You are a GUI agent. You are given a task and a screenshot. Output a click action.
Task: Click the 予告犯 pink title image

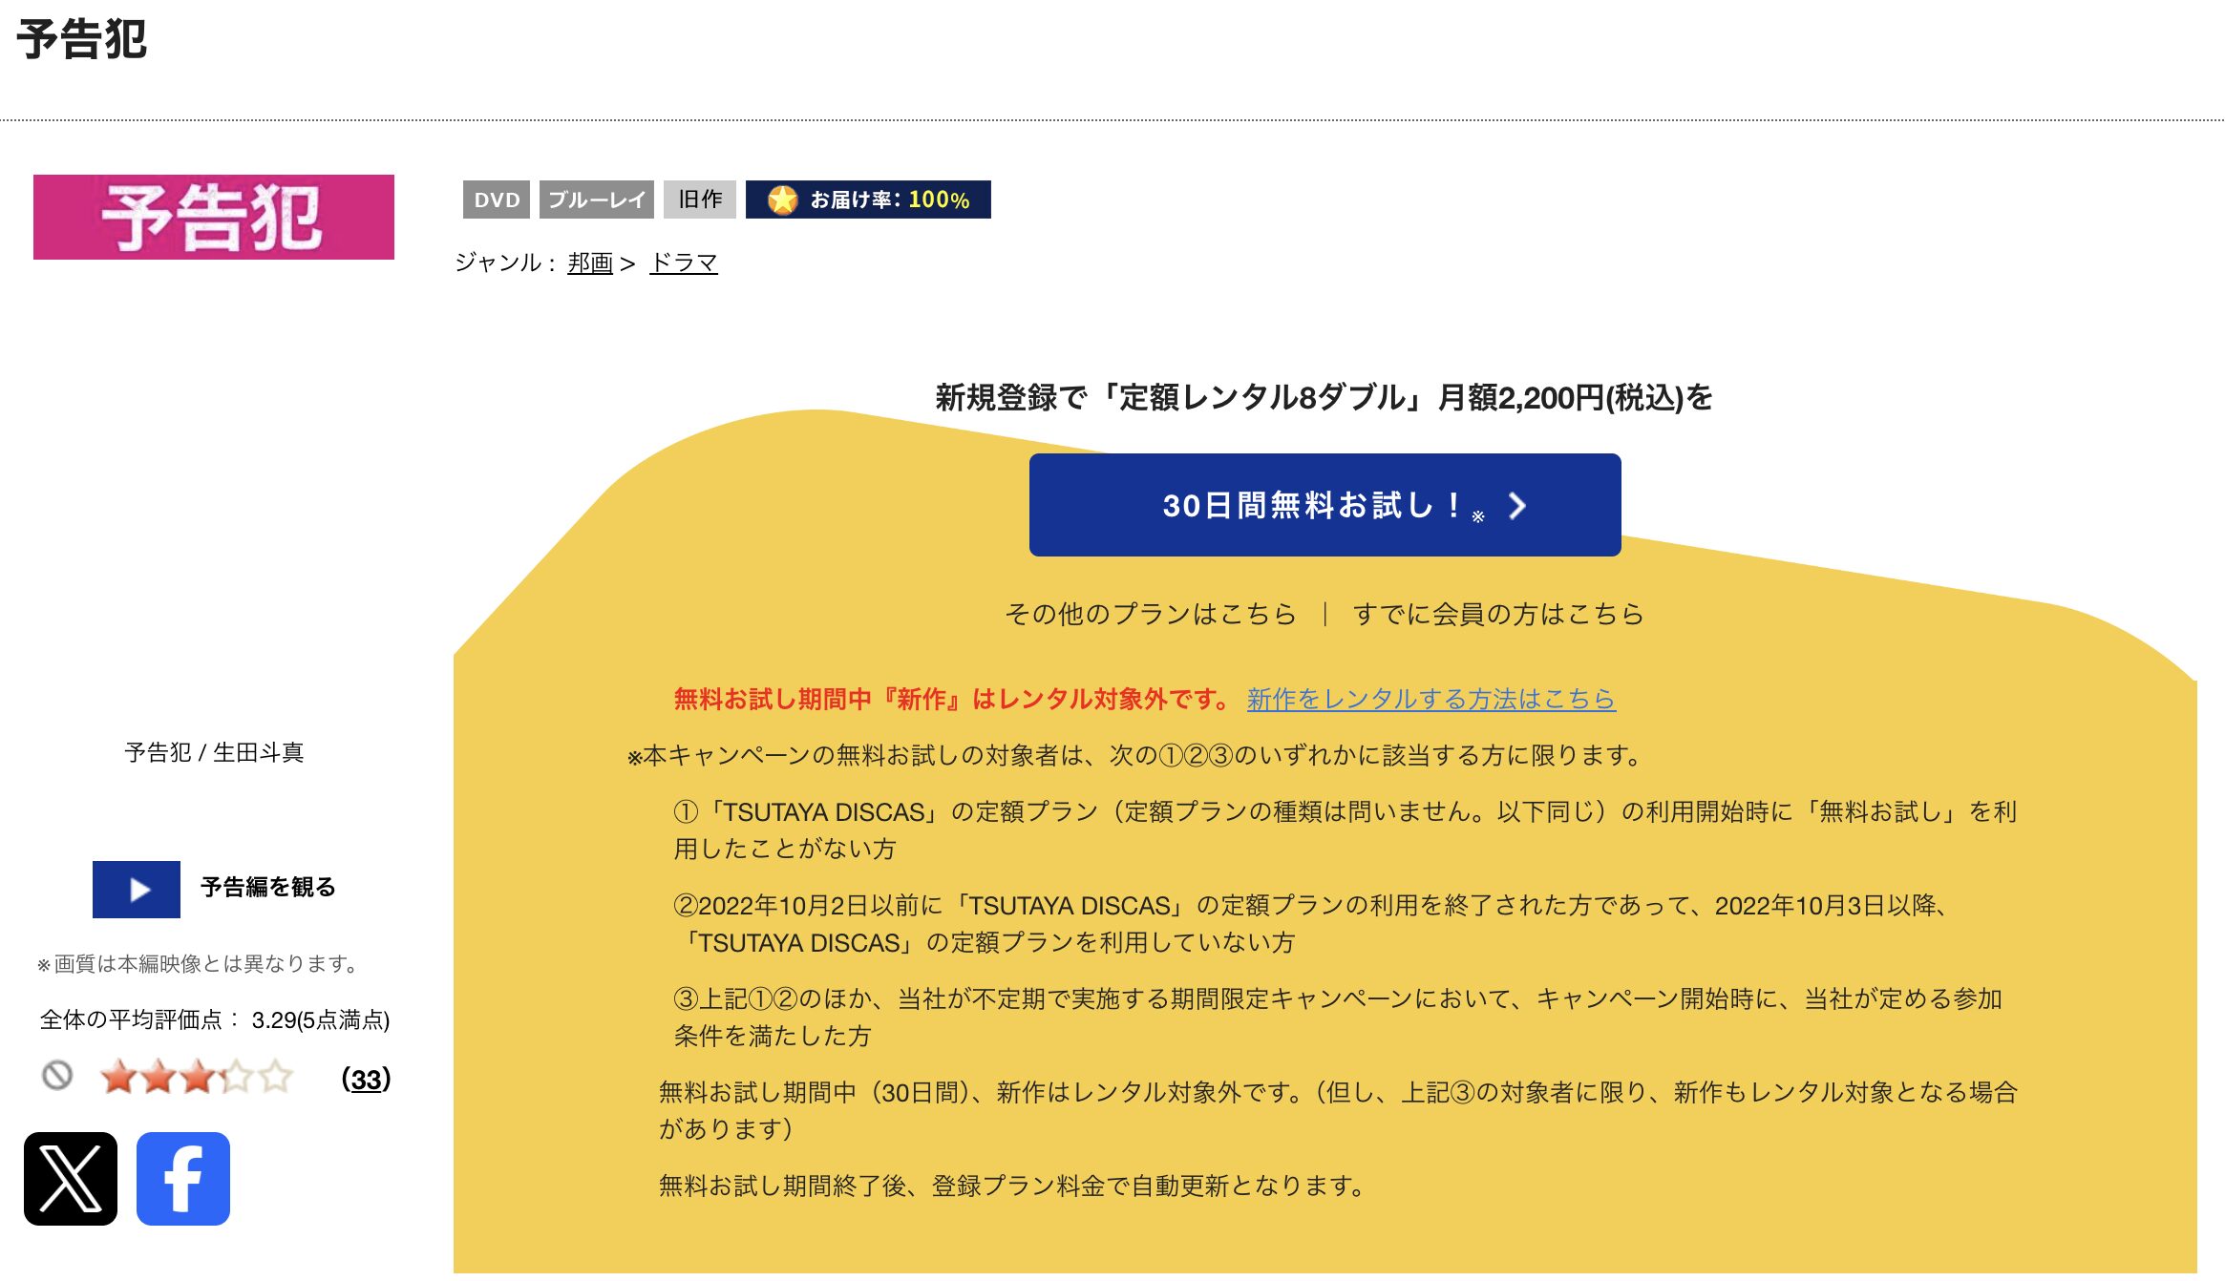click(214, 217)
